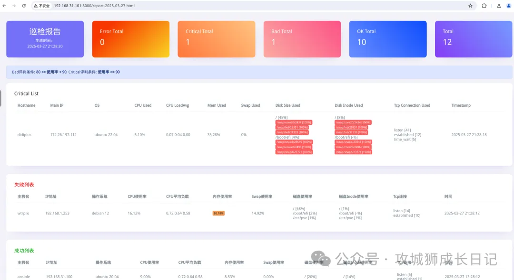Click the purple Total card showing 12

(x=473, y=39)
